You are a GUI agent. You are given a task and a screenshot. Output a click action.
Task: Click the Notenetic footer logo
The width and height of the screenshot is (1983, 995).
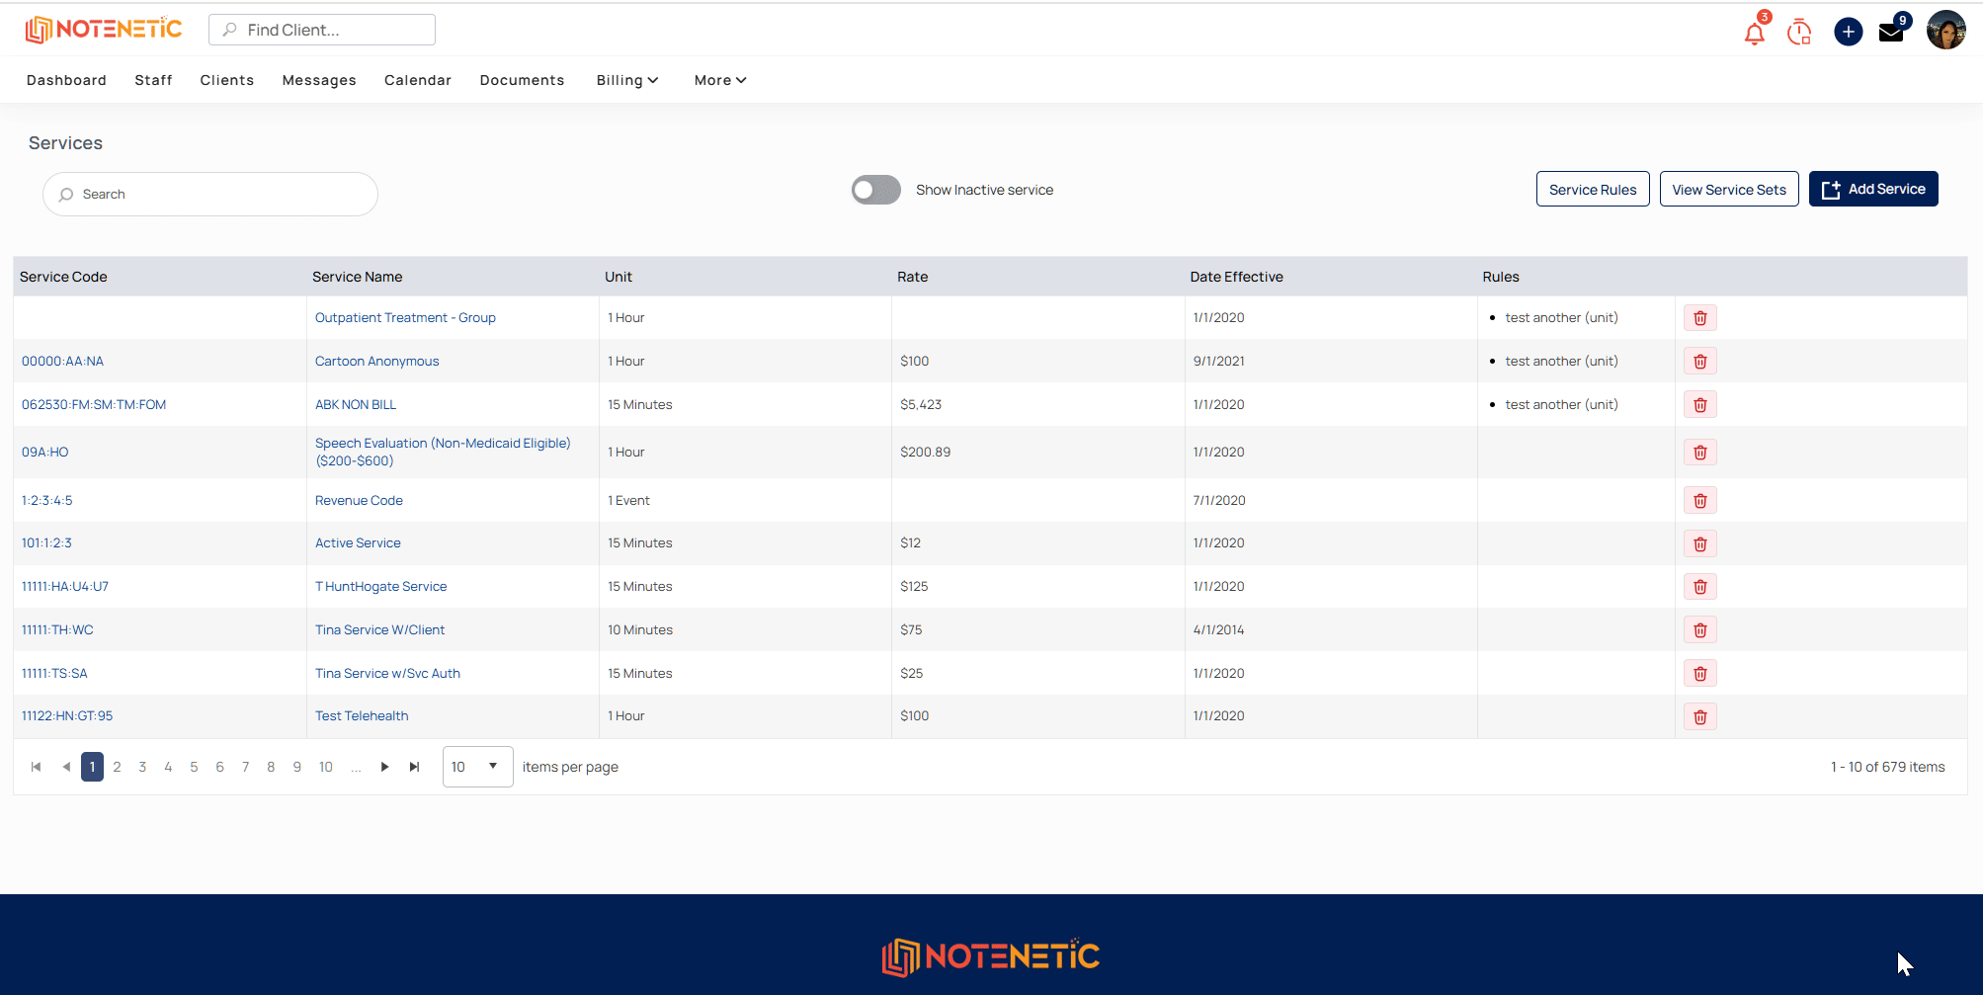pyautogui.click(x=990, y=956)
